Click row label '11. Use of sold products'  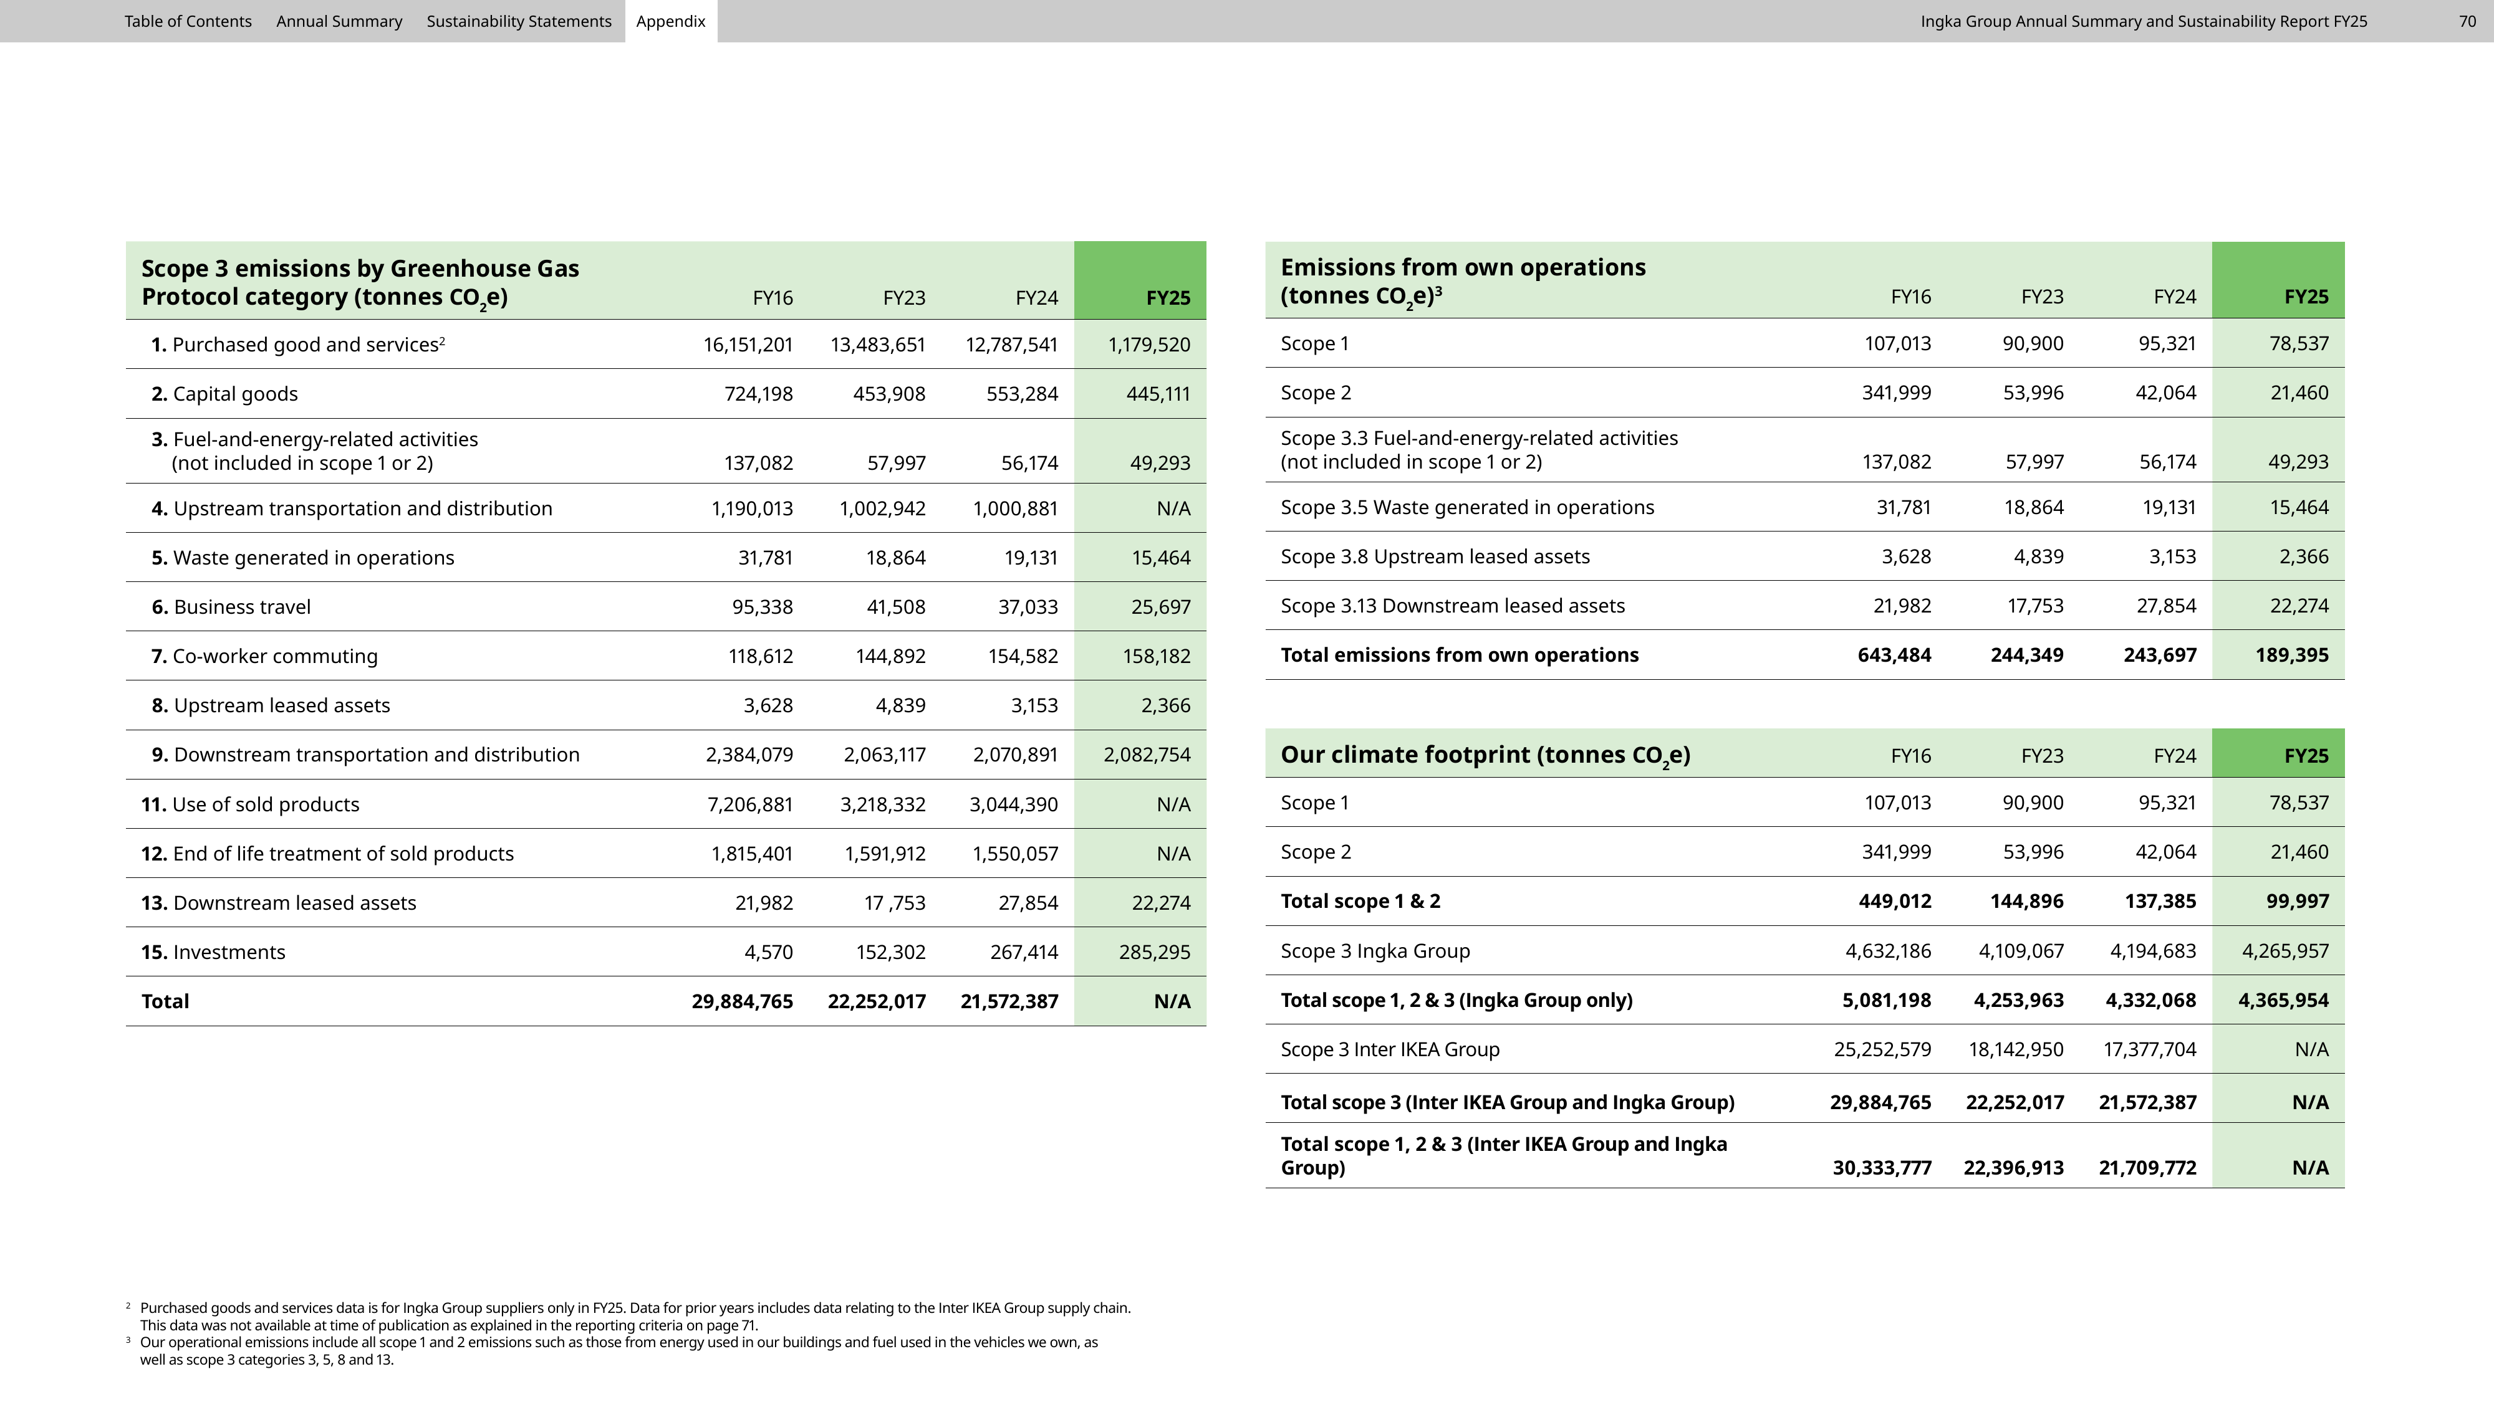tap(250, 804)
